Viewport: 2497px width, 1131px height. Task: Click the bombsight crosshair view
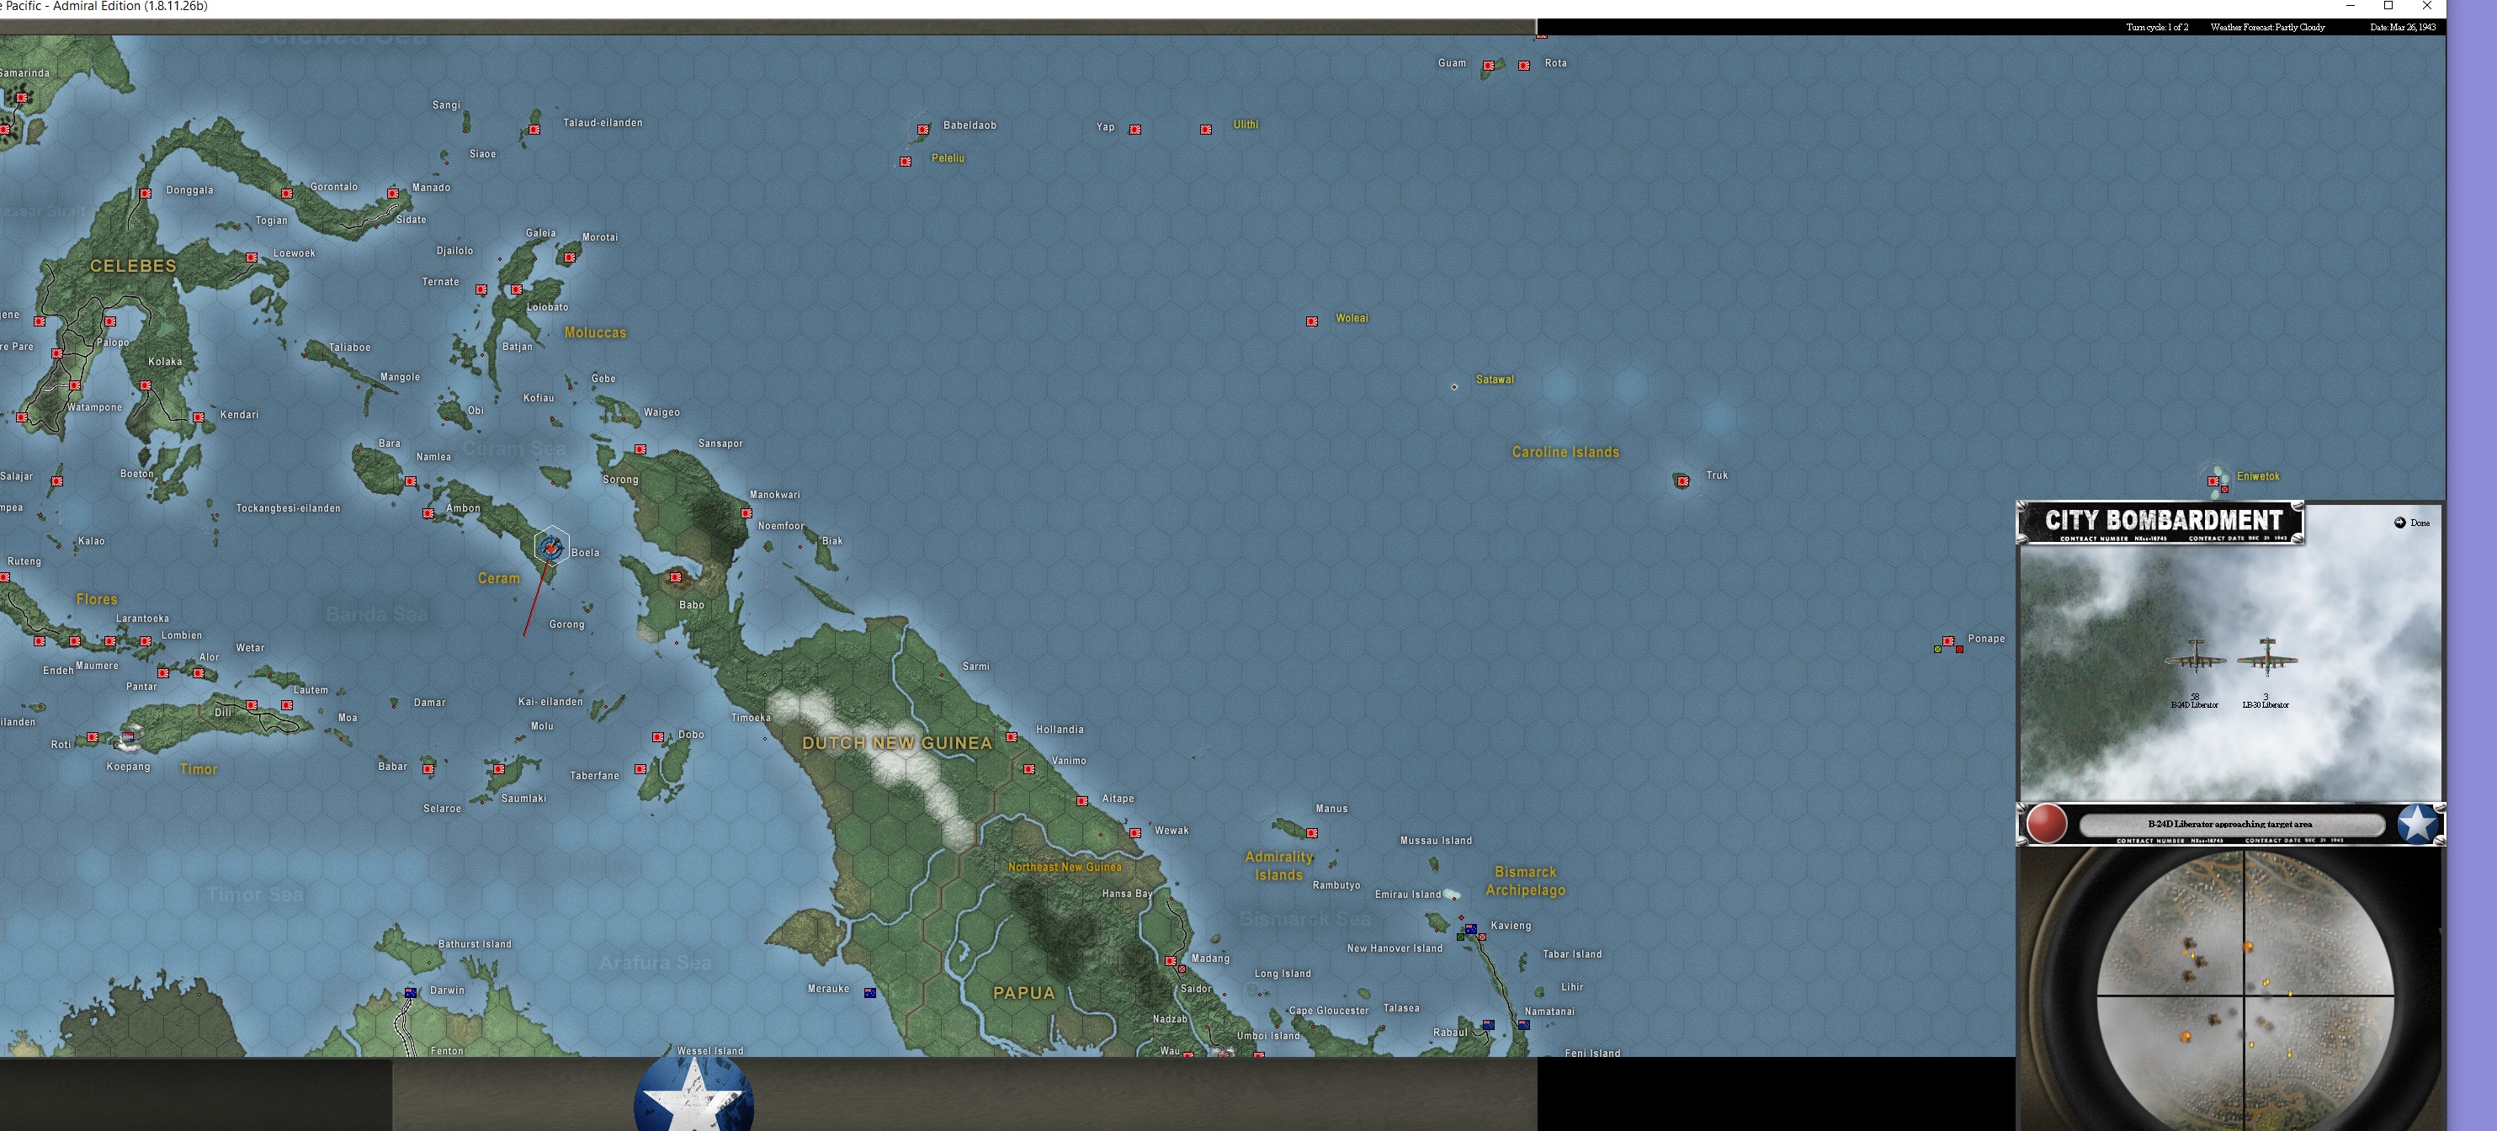(x=2245, y=995)
